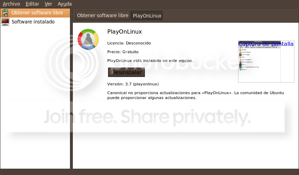Open the Captura de pantalla link

pyautogui.click(x=266, y=44)
